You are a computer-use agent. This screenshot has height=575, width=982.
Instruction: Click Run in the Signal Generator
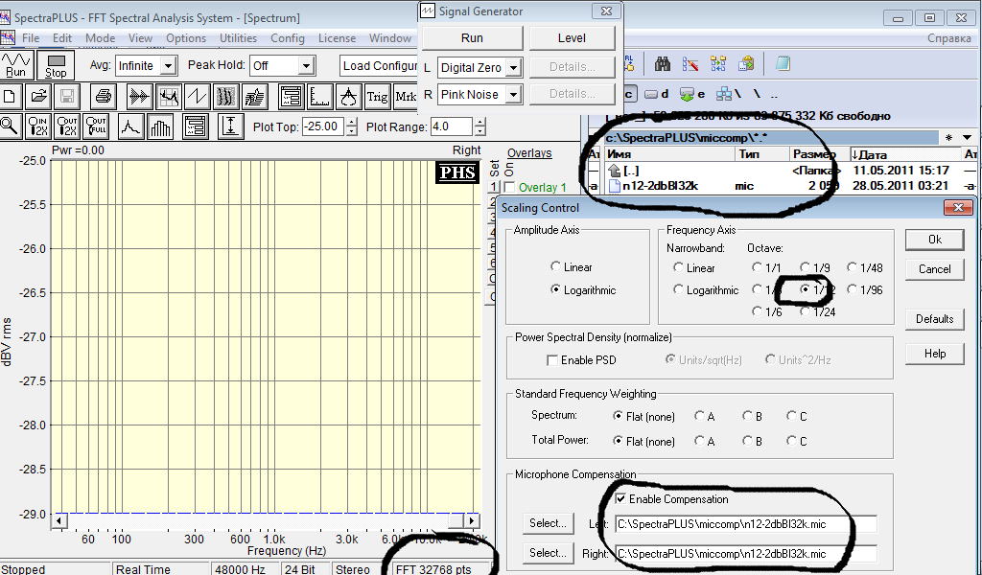[x=472, y=38]
